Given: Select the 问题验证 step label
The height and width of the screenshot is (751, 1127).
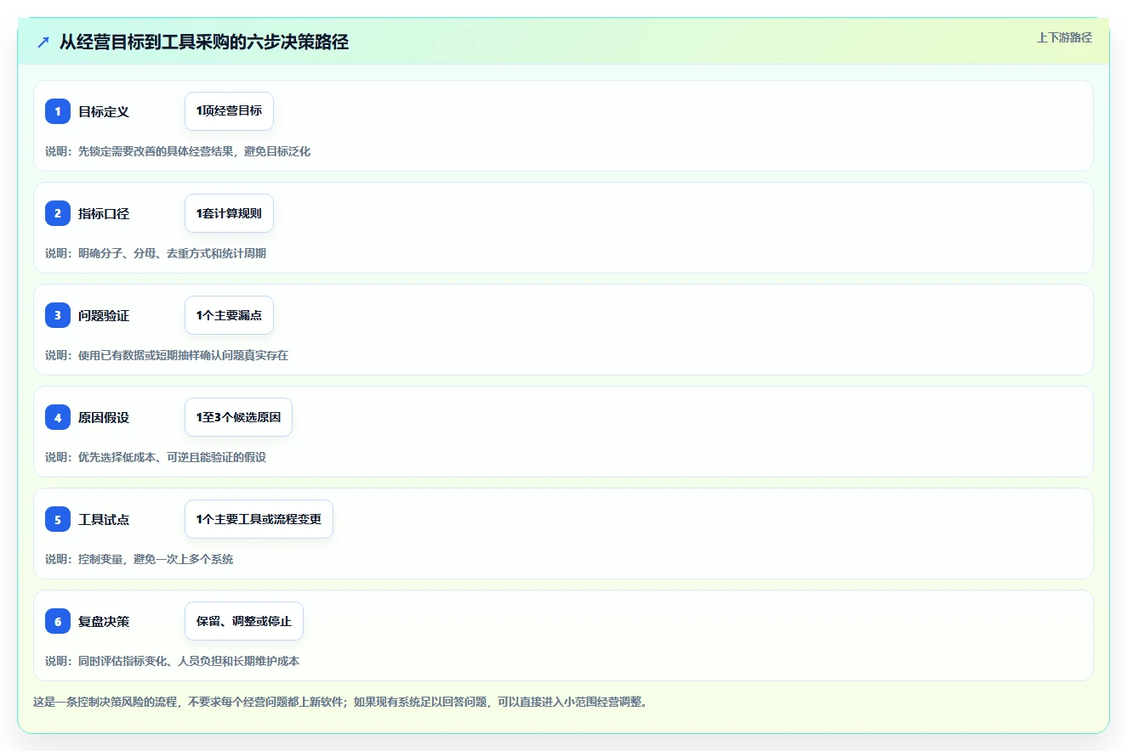Looking at the screenshot, I should (104, 315).
